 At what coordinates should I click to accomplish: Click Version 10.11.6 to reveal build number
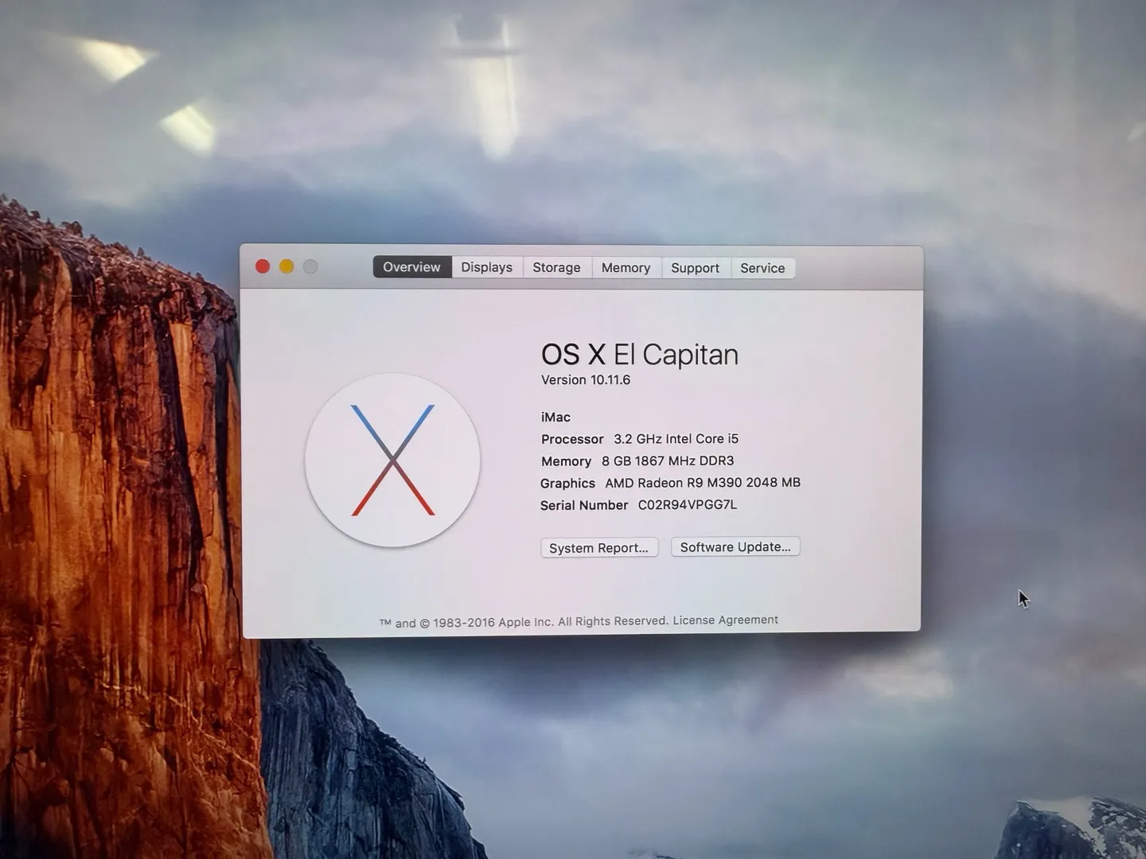tap(586, 380)
